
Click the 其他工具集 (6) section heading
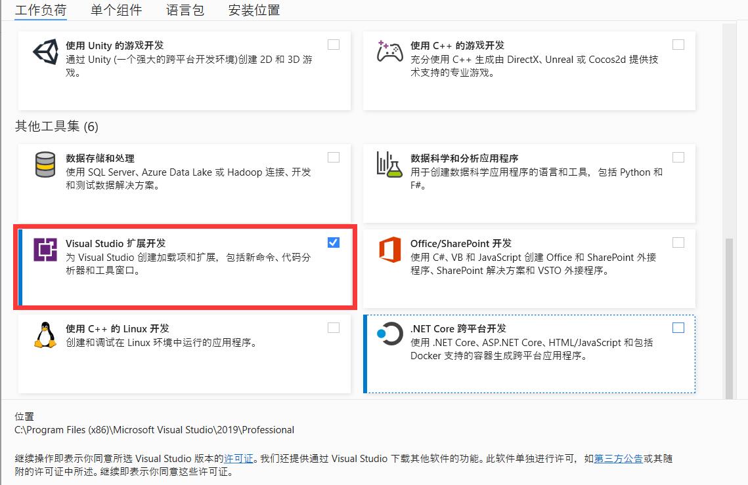pos(56,126)
